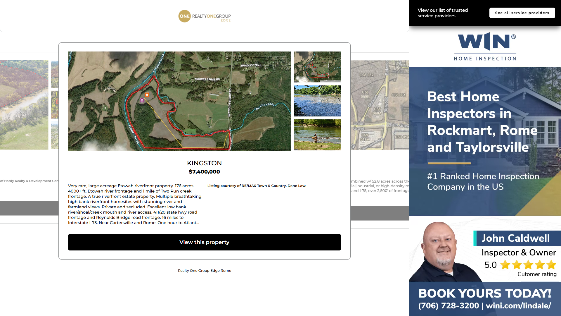Click the wini.com/lindale/ web address
The image size is (561, 316).
(518, 306)
